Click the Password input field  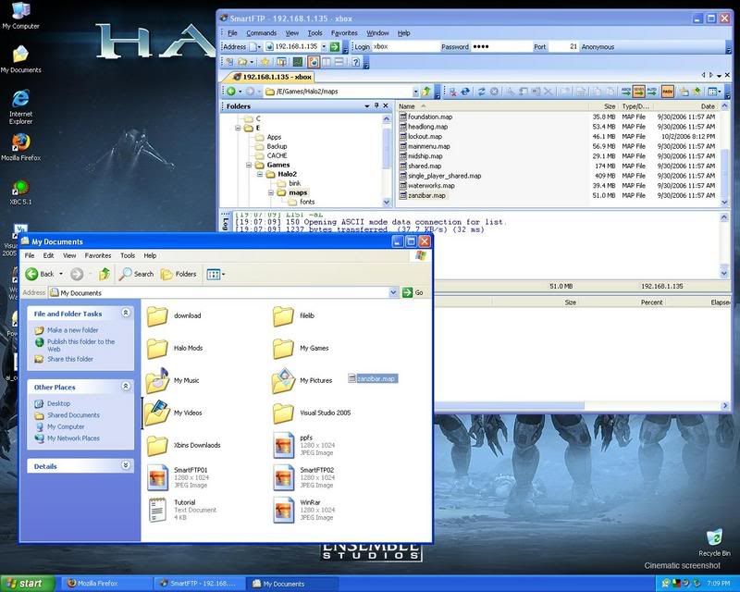[x=500, y=46]
